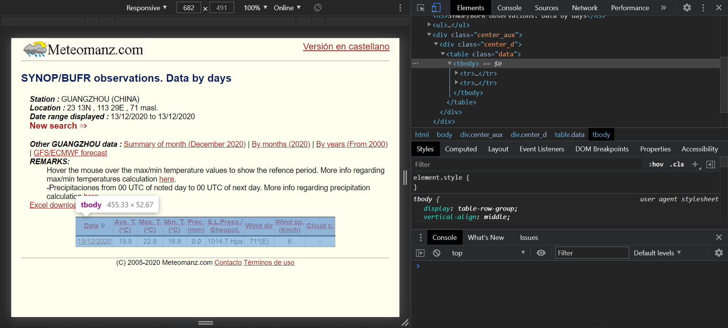Open DevTools settings gear icon
The width and height of the screenshot is (728, 328).
point(687,8)
